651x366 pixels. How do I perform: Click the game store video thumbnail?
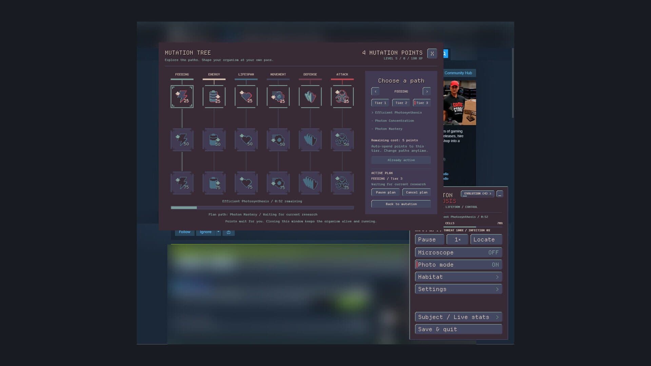459,103
